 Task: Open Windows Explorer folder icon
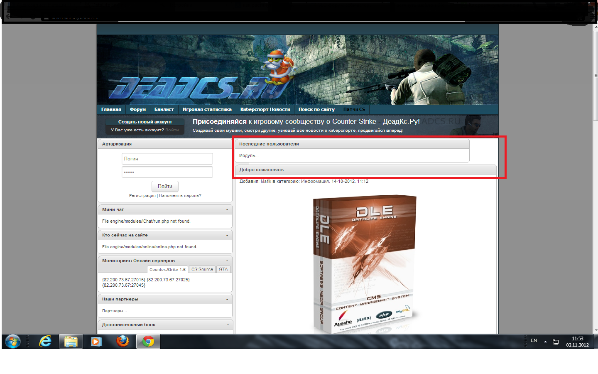coord(71,342)
